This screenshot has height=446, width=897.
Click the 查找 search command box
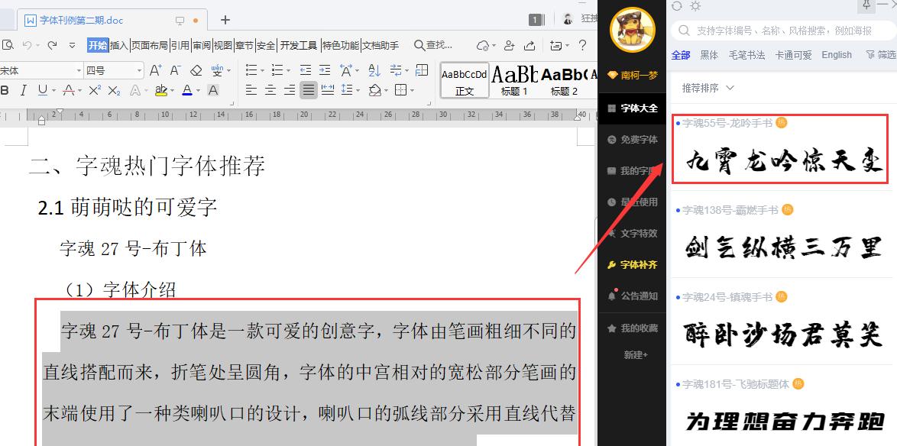point(433,45)
